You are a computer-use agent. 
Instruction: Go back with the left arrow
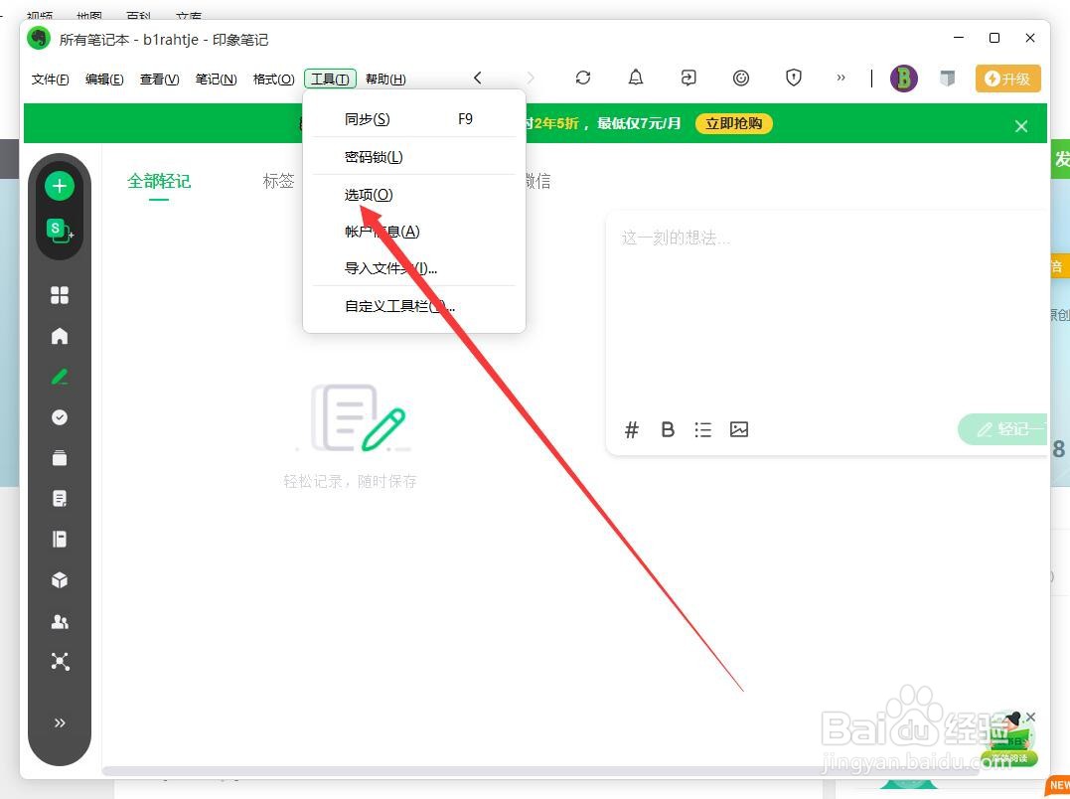(478, 78)
